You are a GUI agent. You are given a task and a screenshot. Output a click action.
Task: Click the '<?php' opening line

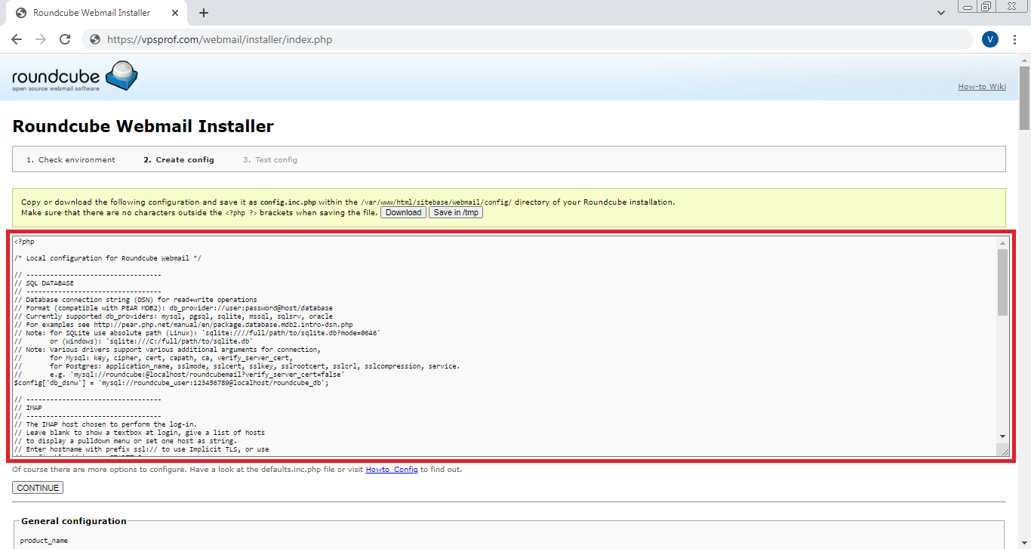pos(24,242)
